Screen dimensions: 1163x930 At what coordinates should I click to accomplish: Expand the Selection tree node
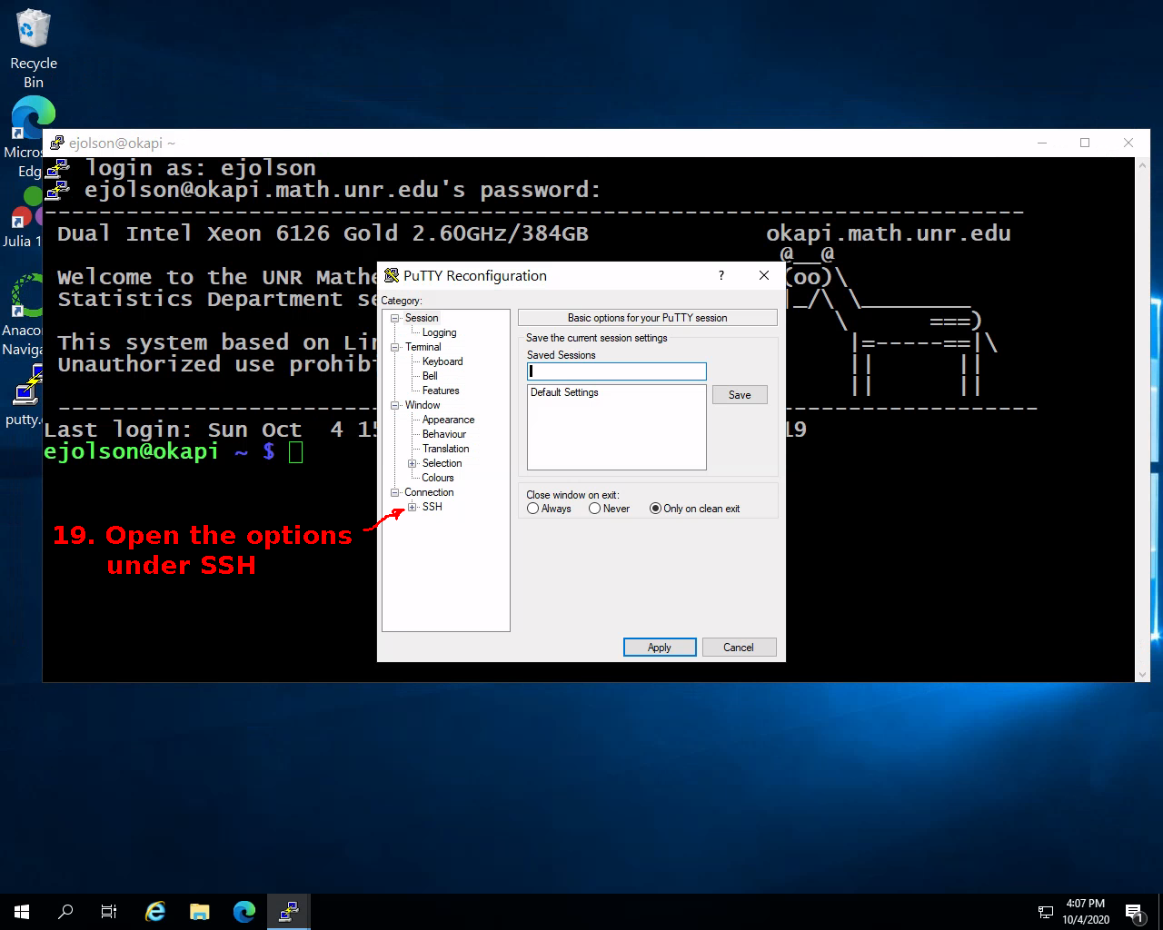point(412,463)
